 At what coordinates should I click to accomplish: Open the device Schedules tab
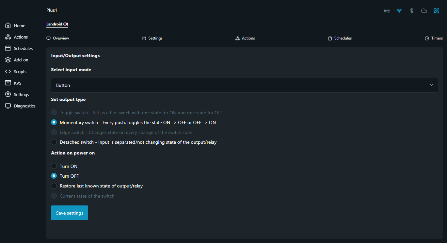(340, 38)
